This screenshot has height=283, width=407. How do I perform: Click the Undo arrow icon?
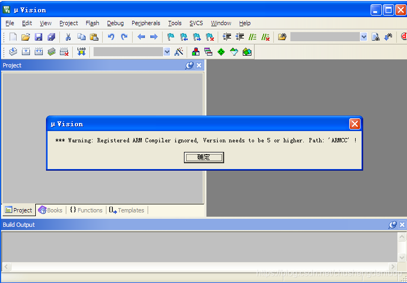(x=111, y=37)
